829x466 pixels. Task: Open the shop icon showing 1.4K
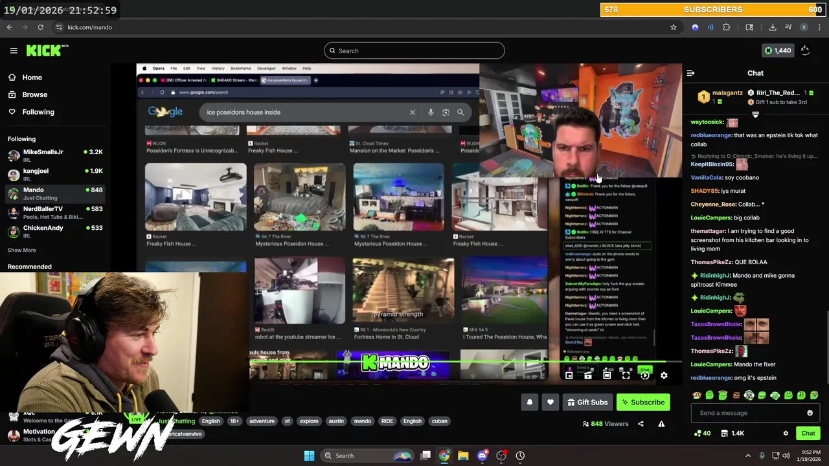(732, 433)
